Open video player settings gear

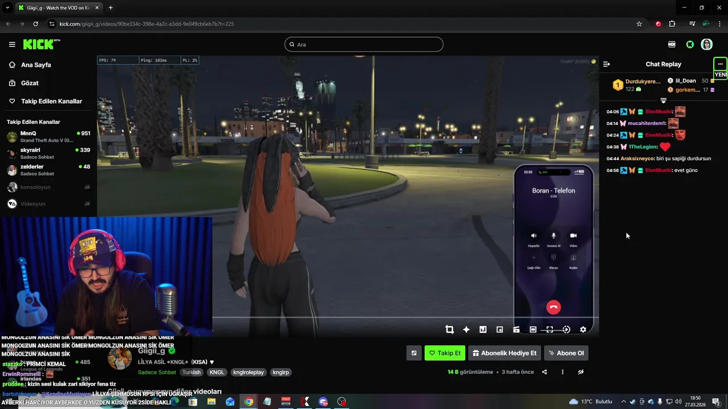click(583, 329)
